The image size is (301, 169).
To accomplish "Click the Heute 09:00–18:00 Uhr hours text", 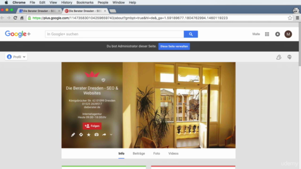I will (92, 117).
